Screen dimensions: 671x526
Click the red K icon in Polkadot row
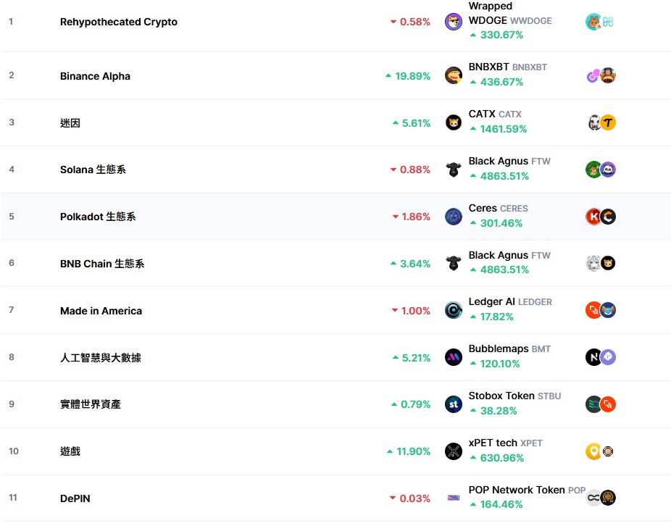tap(593, 217)
